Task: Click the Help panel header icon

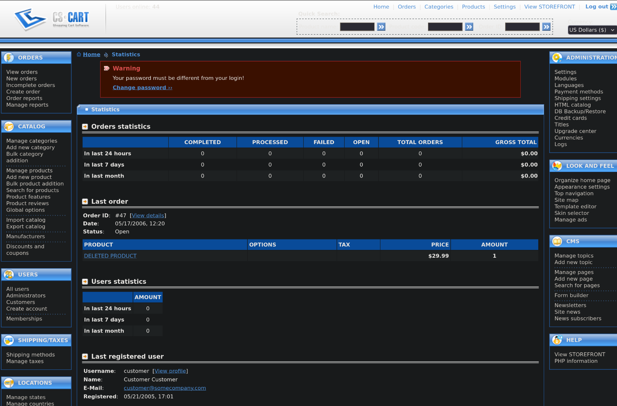Action: pyautogui.click(x=557, y=340)
